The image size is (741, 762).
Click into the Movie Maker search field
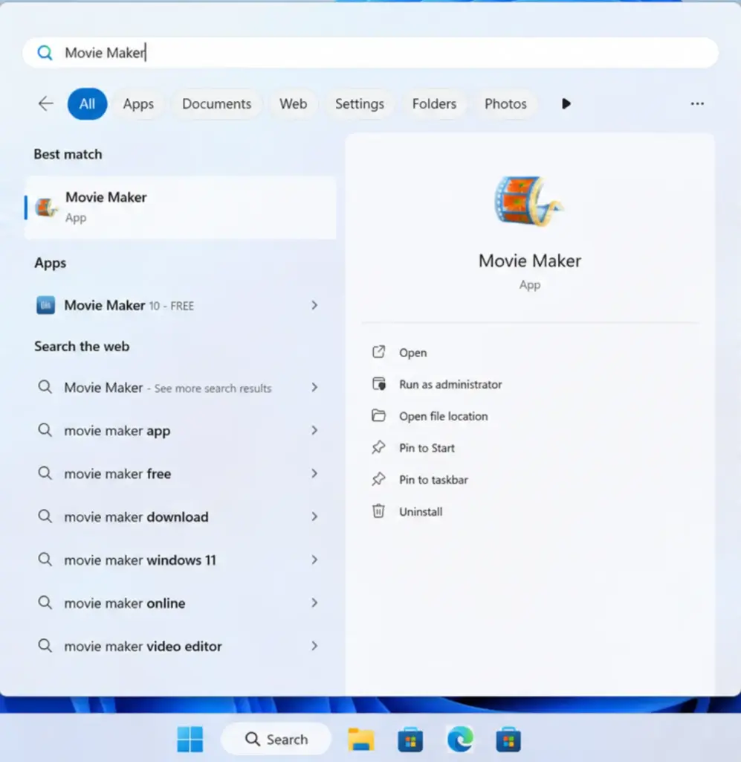pos(370,53)
